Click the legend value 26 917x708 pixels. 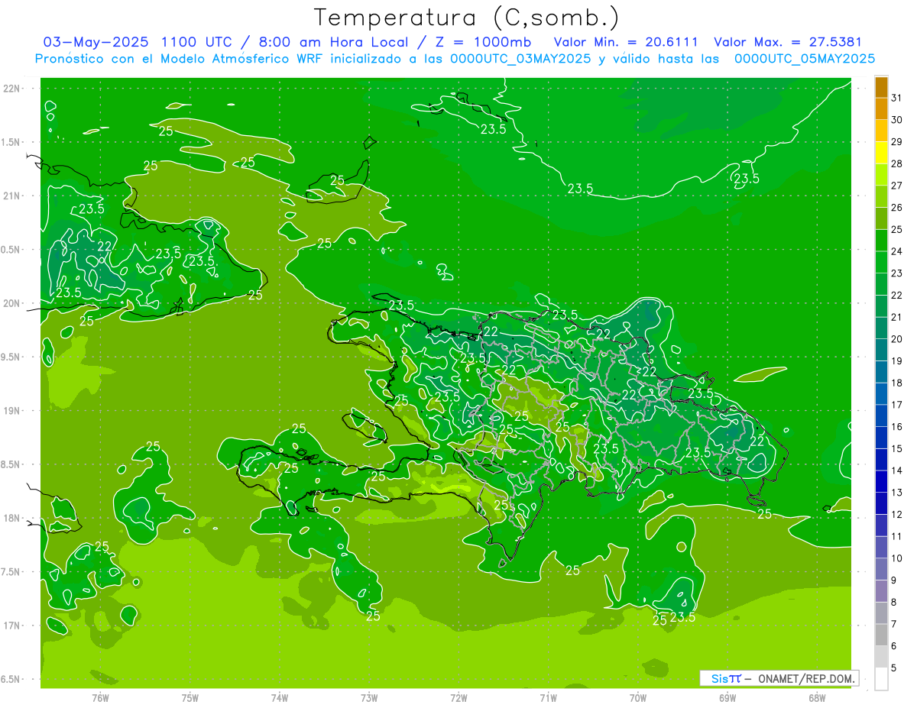(896, 208)
